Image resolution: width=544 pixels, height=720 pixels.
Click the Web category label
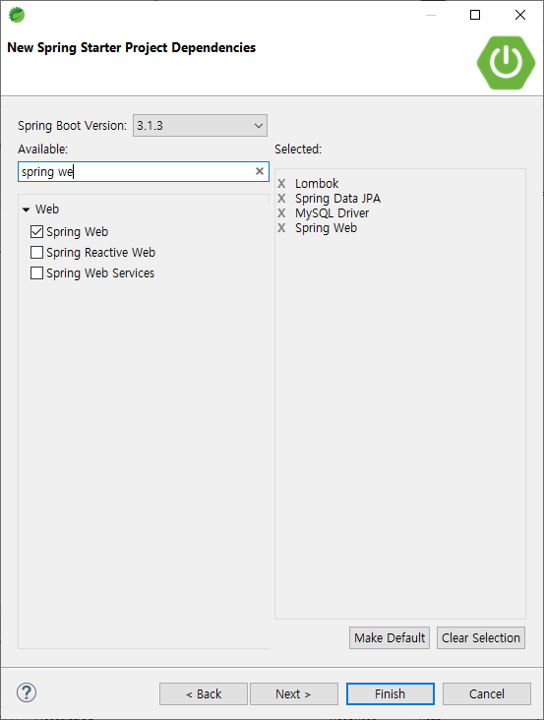(x=47, y=209)
